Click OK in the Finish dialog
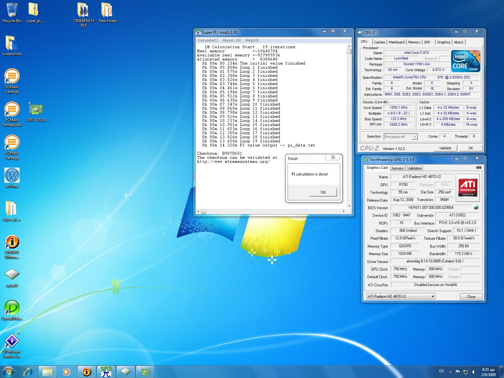Screen dimensions: 504x378 (x=323, y=192)
